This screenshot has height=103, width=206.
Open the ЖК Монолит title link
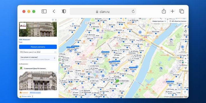pos(25,40)
